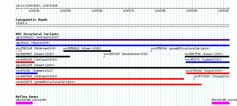Open nsv6464166 (Sedlazeck2020) label
Screen dimensions: 237x106
click(37, 60)
